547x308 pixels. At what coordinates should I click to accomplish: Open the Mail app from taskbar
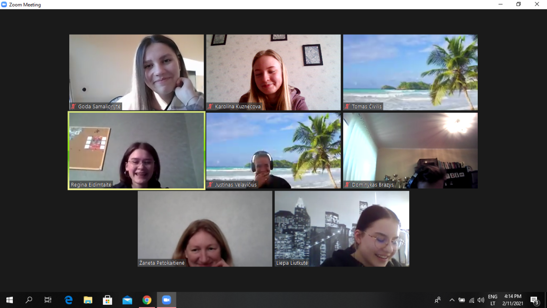tap(127, 300)
